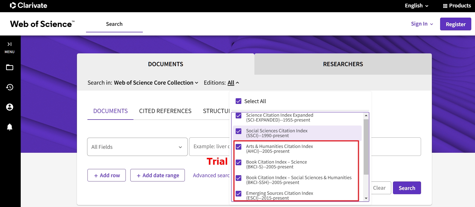The image size is (475, 207).
Task: Open the English language dropdown
Action: pyautogui.click(x=417, y=6)
